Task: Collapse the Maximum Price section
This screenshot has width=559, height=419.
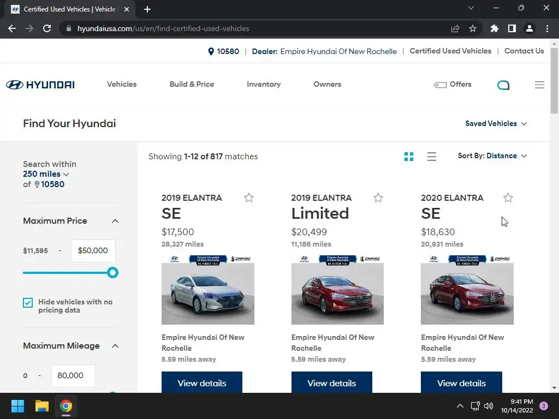Action: pos(115,221)
